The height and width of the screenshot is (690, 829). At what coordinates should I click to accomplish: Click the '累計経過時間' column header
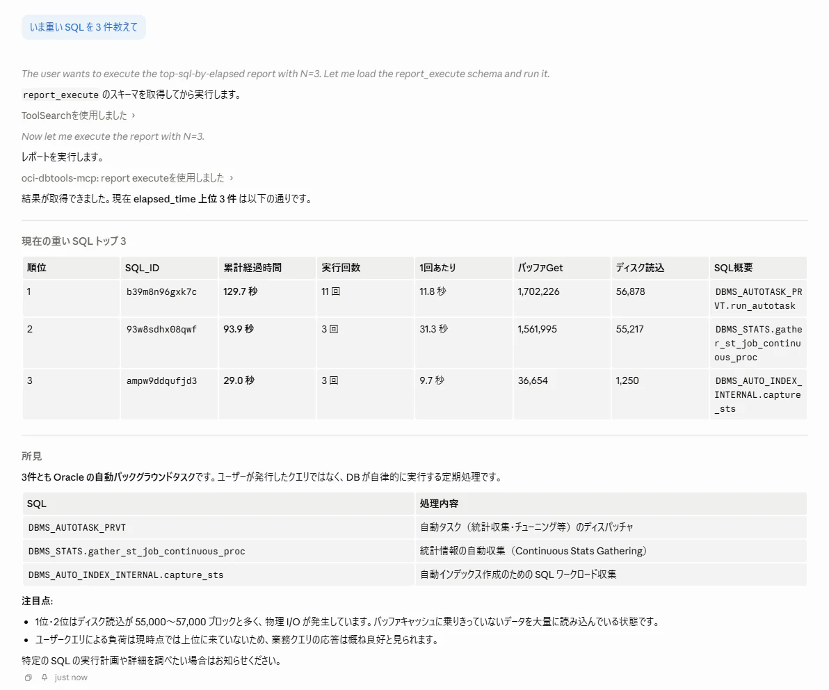[x=267, y=268]
